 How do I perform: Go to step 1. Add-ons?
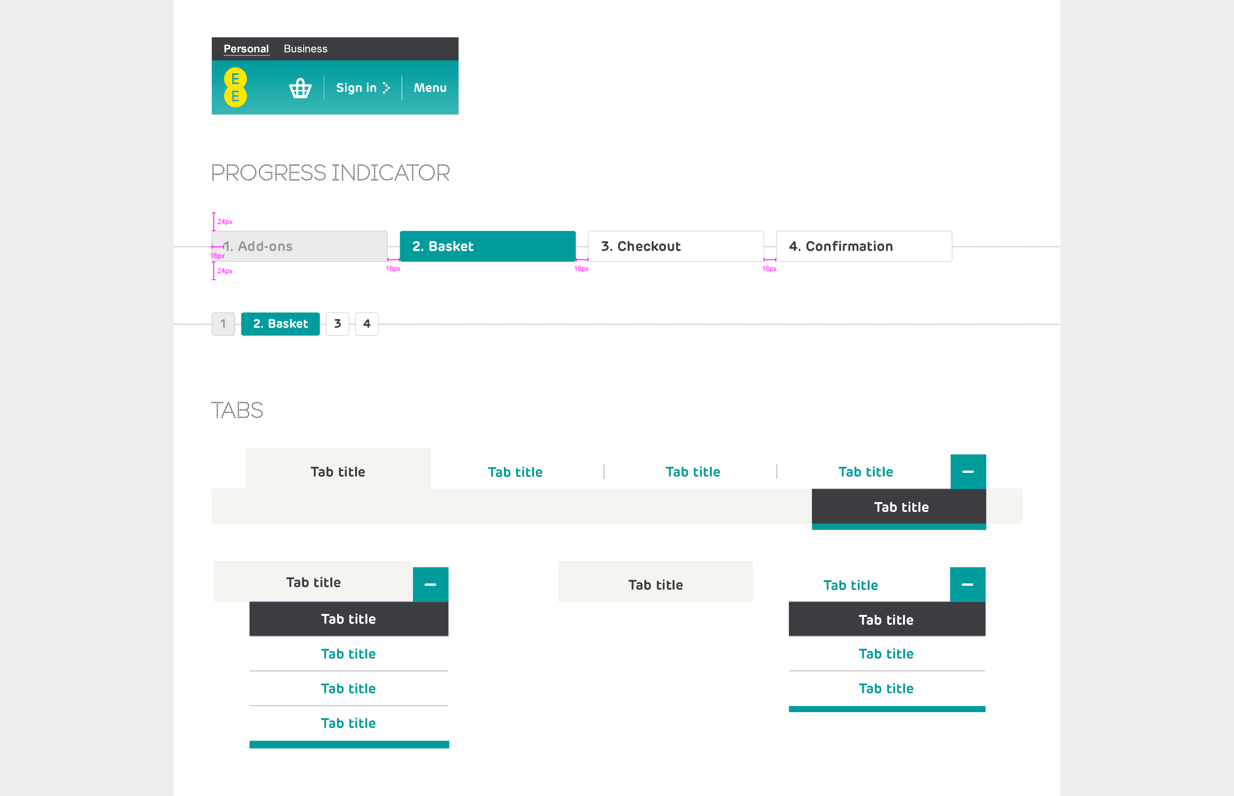click(299, 246)
